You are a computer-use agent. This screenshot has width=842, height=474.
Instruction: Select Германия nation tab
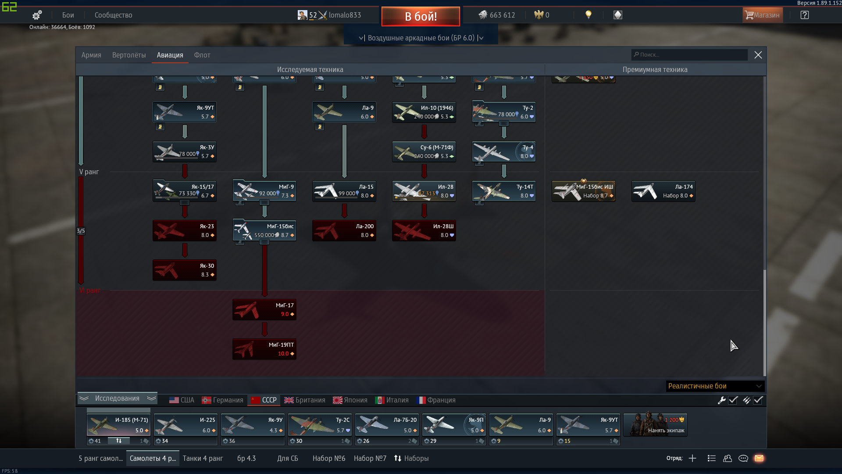222,400
